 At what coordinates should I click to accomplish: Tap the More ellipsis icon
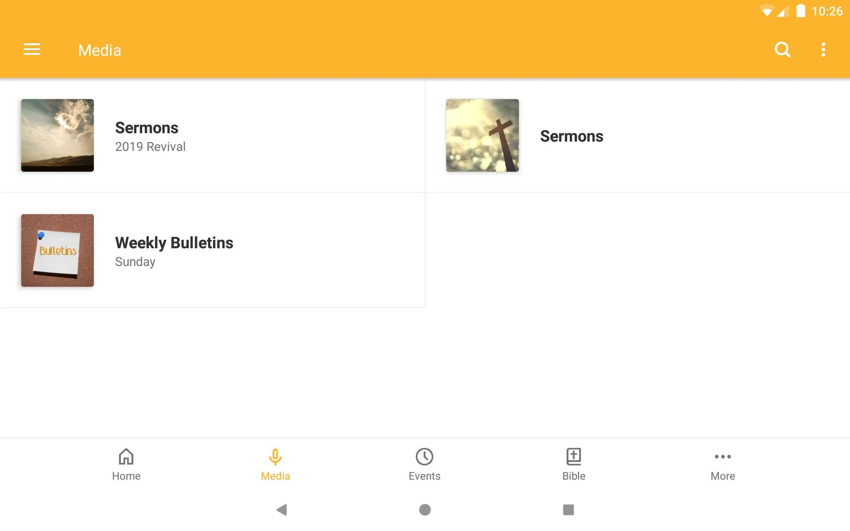click(722, 456)
